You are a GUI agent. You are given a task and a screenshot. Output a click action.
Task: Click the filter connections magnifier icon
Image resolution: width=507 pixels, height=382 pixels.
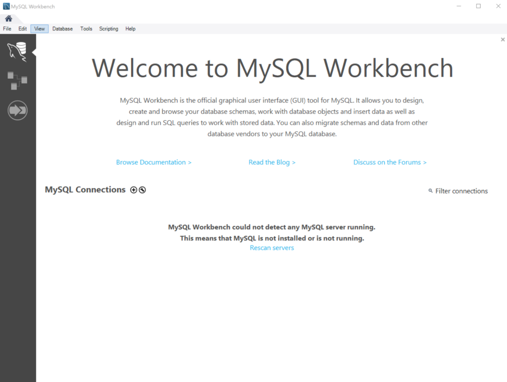(430, 191)
